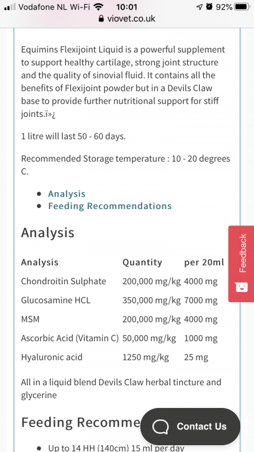Tap the battery icon in status bar
This screenshot has height=452, width=254.
pos(242,7)
